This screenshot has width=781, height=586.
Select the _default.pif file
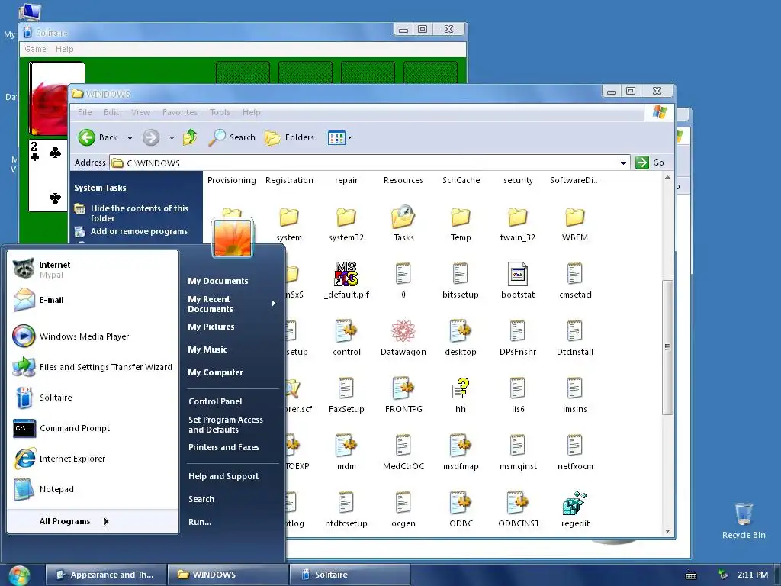click(x=346, y=280)
